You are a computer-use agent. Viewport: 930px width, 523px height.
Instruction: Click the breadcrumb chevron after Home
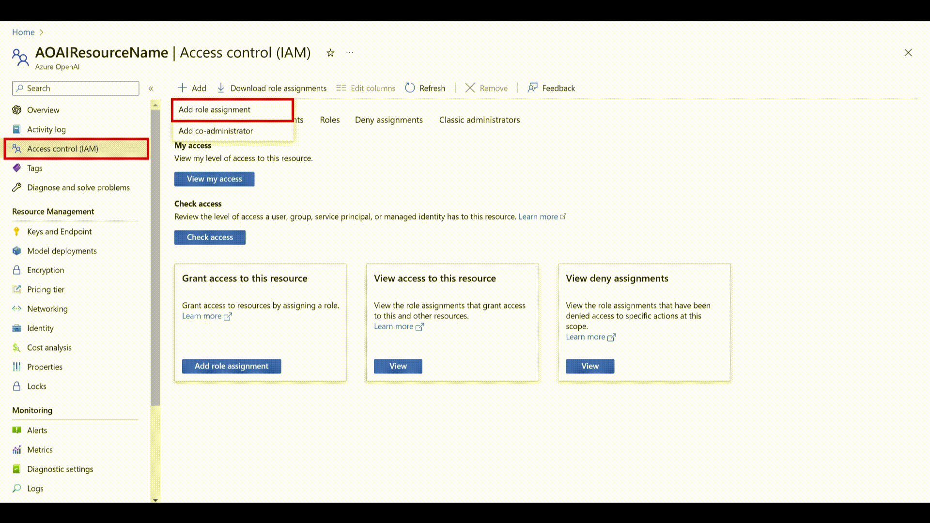pos(41,32)
